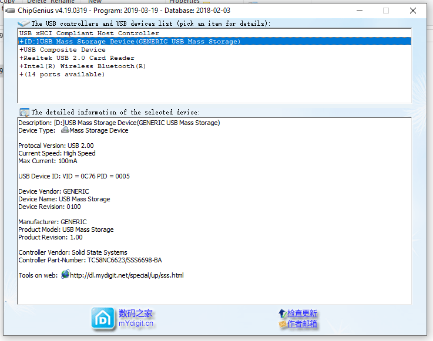Viewport: 433px width, 341px height.
Task: Select USB Composite Device entry
Action: pos(214,50)
